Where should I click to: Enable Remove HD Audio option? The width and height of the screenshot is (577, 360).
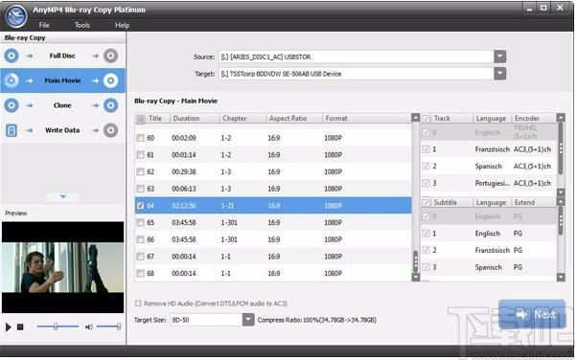138,304
